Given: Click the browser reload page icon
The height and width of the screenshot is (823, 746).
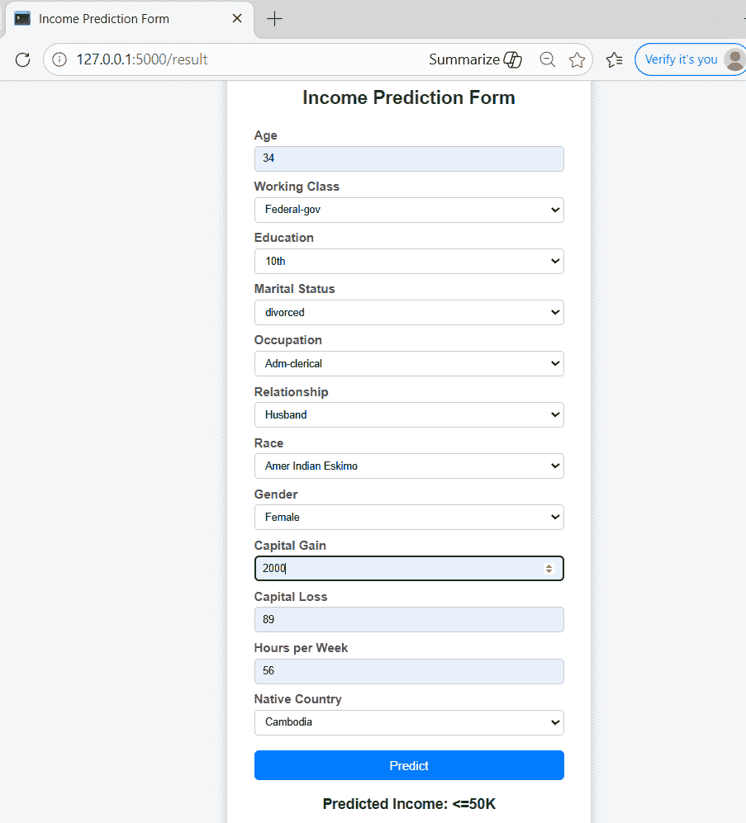Looking at the screenshot, I should point(23,59).
